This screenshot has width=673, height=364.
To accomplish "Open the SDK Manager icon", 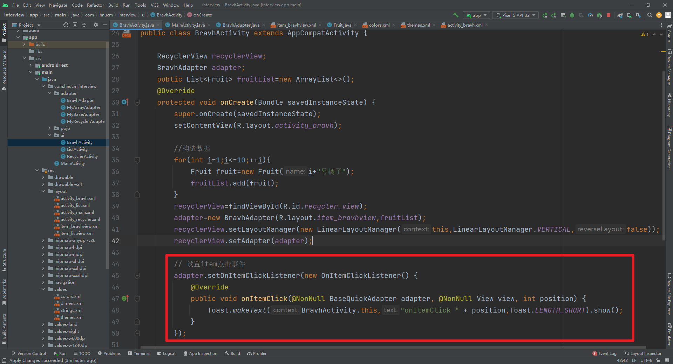I will click(x=638, y=15).
